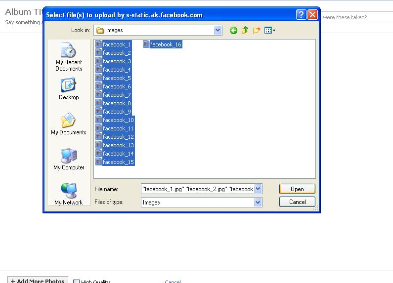Select the facebook_9 file
This screenshot has width=393, height=283.
click(x=114, y=112)
